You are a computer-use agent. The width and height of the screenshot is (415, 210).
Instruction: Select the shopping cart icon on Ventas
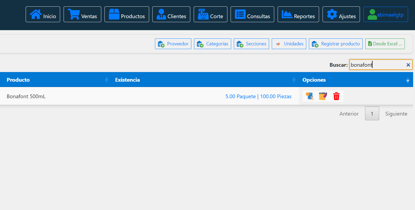(x=73, y=14)
